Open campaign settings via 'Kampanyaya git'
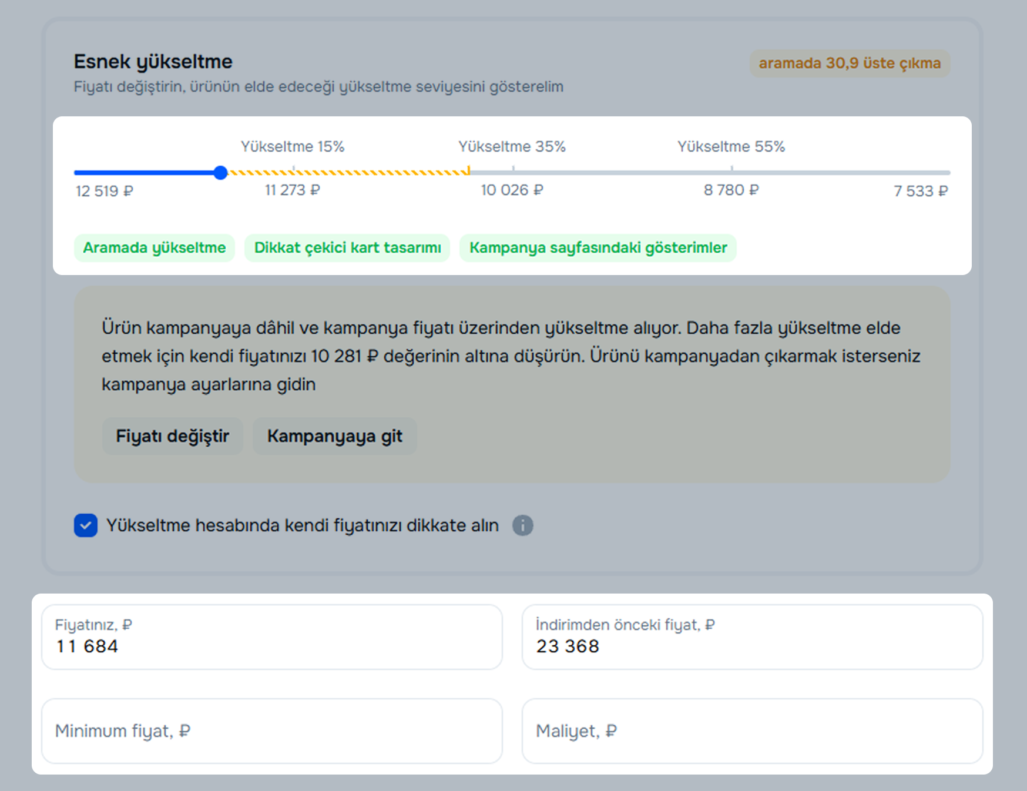Image resolution: width=1027 pixels, height=791 pixels. tap(334, 436)
